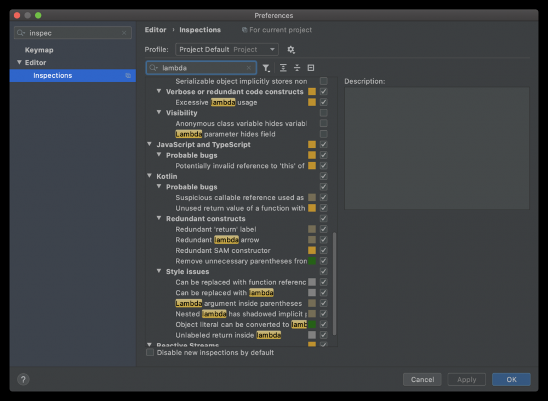Image resolution: width=548 pixels, height=401 pixels.
Task: Click the Collapse All tree icon
Action: [x=296, y=68]
